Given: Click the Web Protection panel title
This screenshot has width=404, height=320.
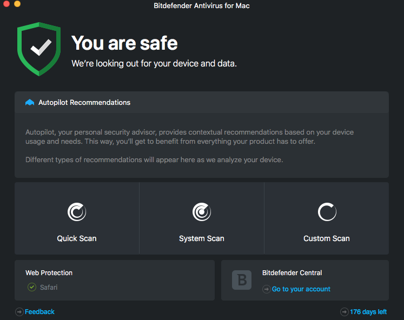Looking at the screenshot, I should [49, 273].
